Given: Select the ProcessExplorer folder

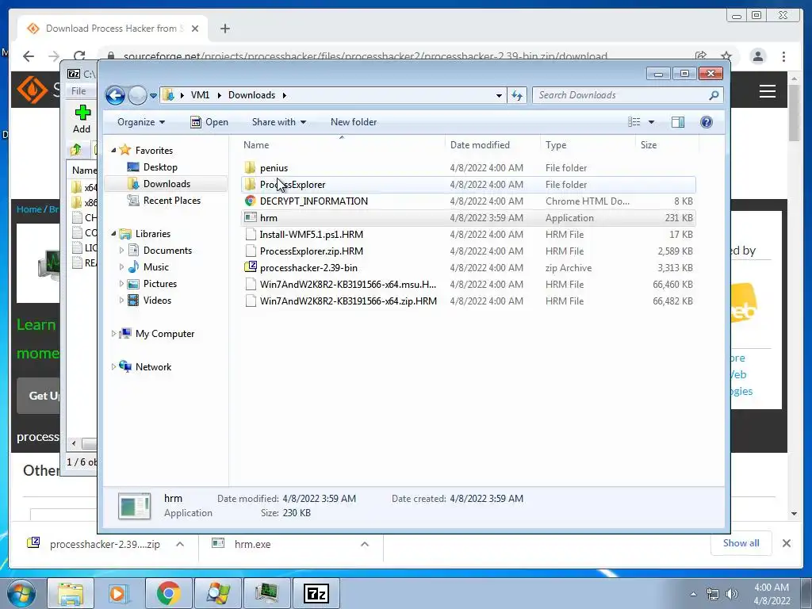Looking at the screenshot, I should [x=468, y=184].
